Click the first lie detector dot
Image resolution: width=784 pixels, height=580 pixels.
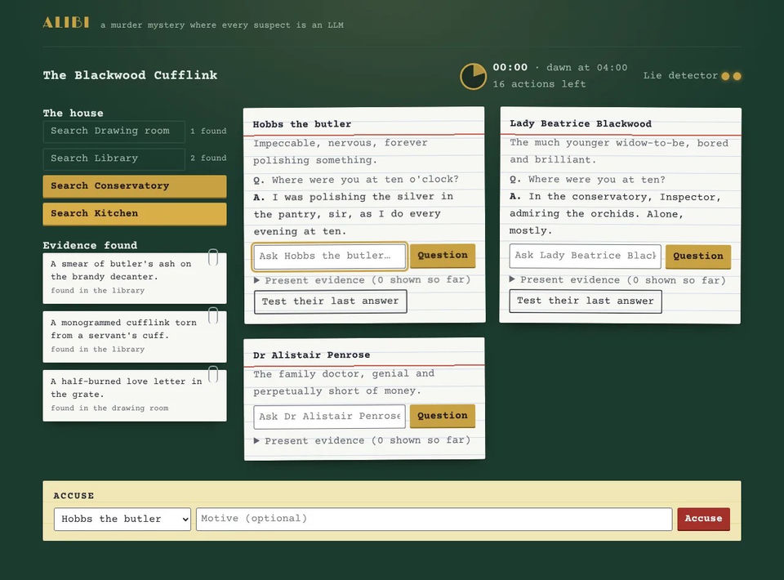coord(725,76)
